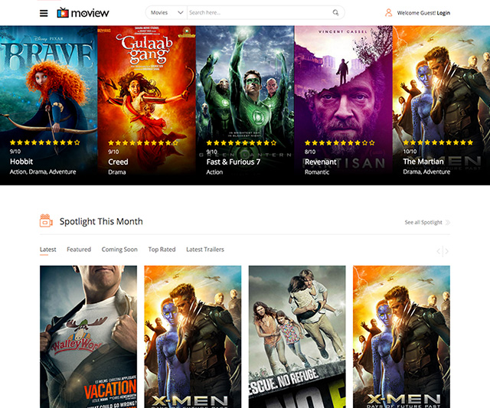Click the Welcome Guest! text
The height and width of the screenshot is (408, 490).
[x=416, y=13]
